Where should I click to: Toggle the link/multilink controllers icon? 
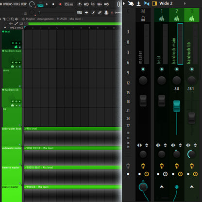point(100,12)
